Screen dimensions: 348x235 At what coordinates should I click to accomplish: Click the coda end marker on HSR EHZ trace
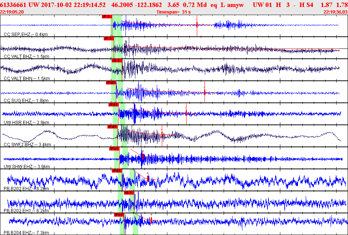186,113
